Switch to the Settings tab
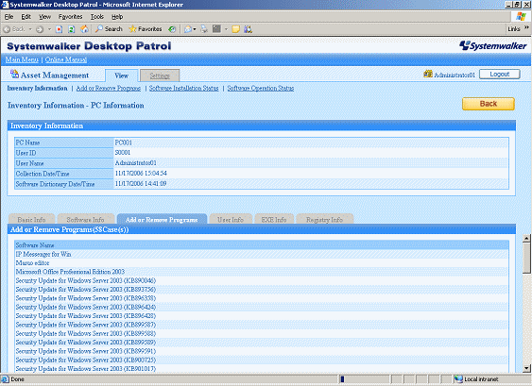The width and height of the screenshot is (532, 386). click(x=160, y=76)
